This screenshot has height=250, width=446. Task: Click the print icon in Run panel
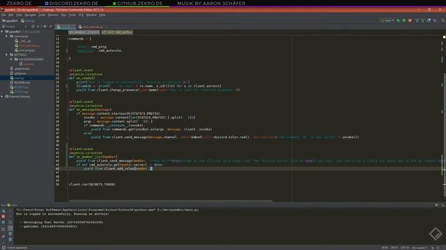click(10, 234)
